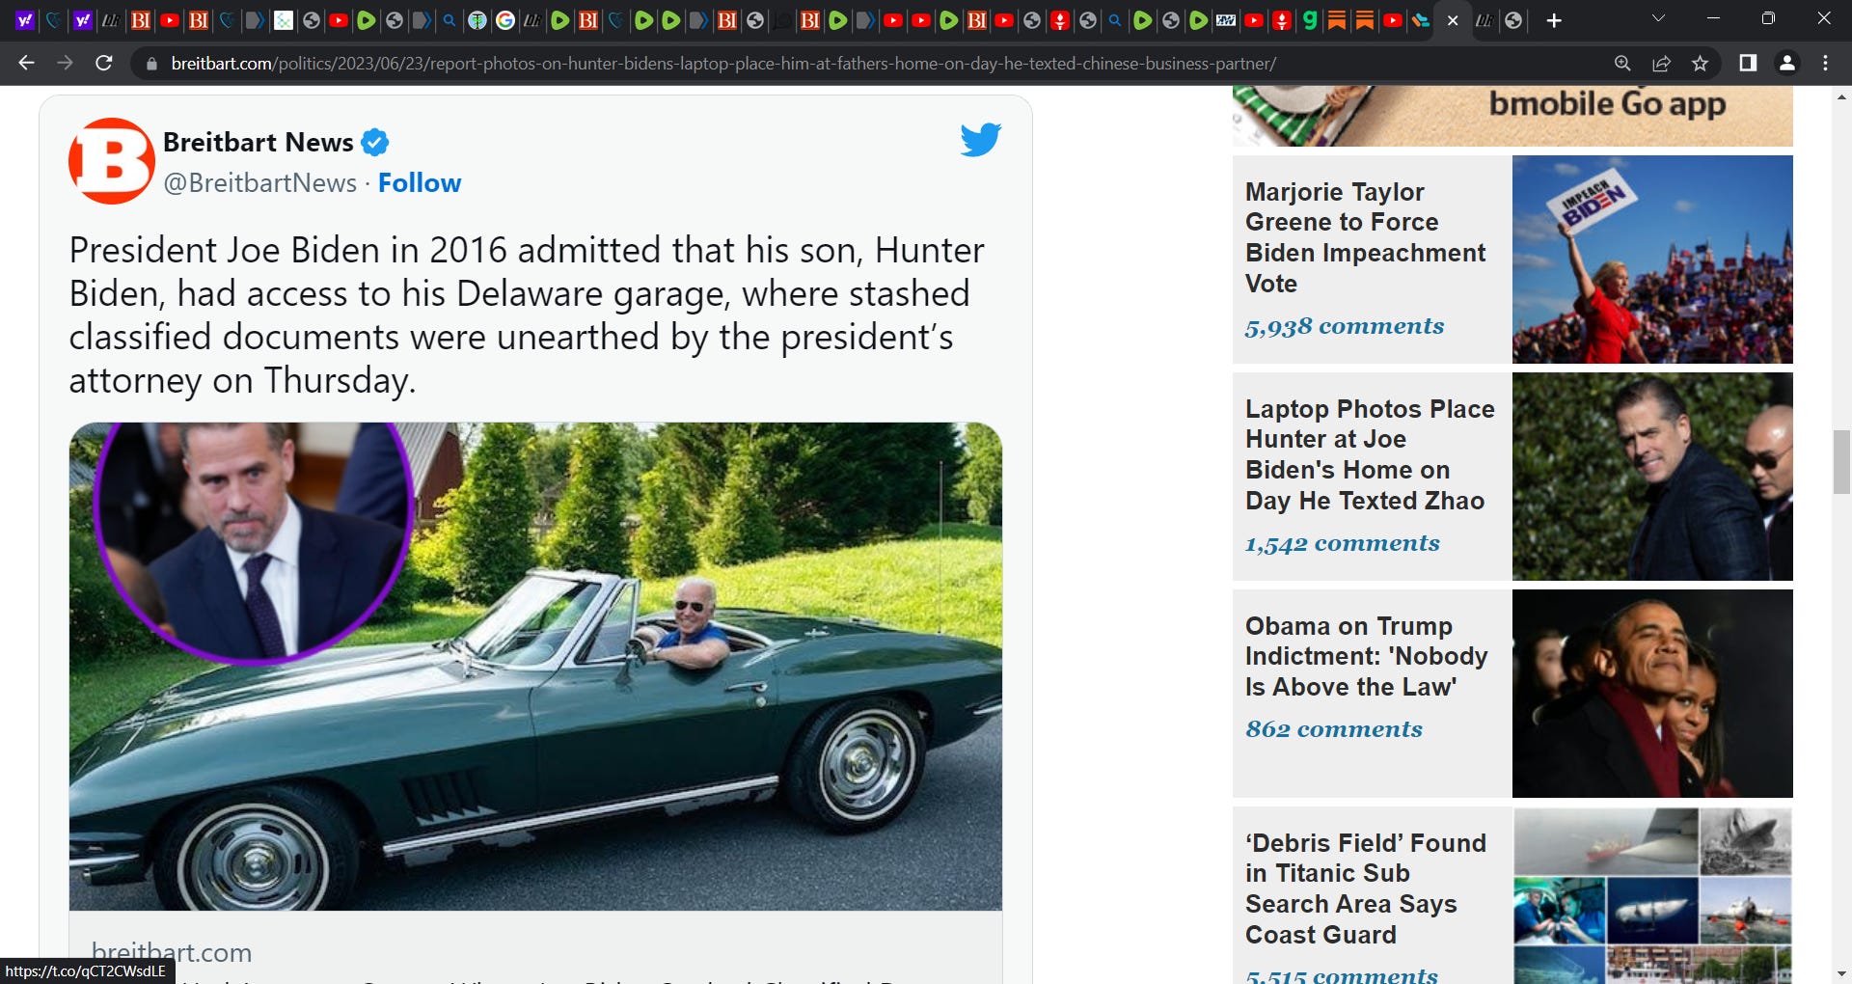
Task: Go back to previous page
Action: 26,64
